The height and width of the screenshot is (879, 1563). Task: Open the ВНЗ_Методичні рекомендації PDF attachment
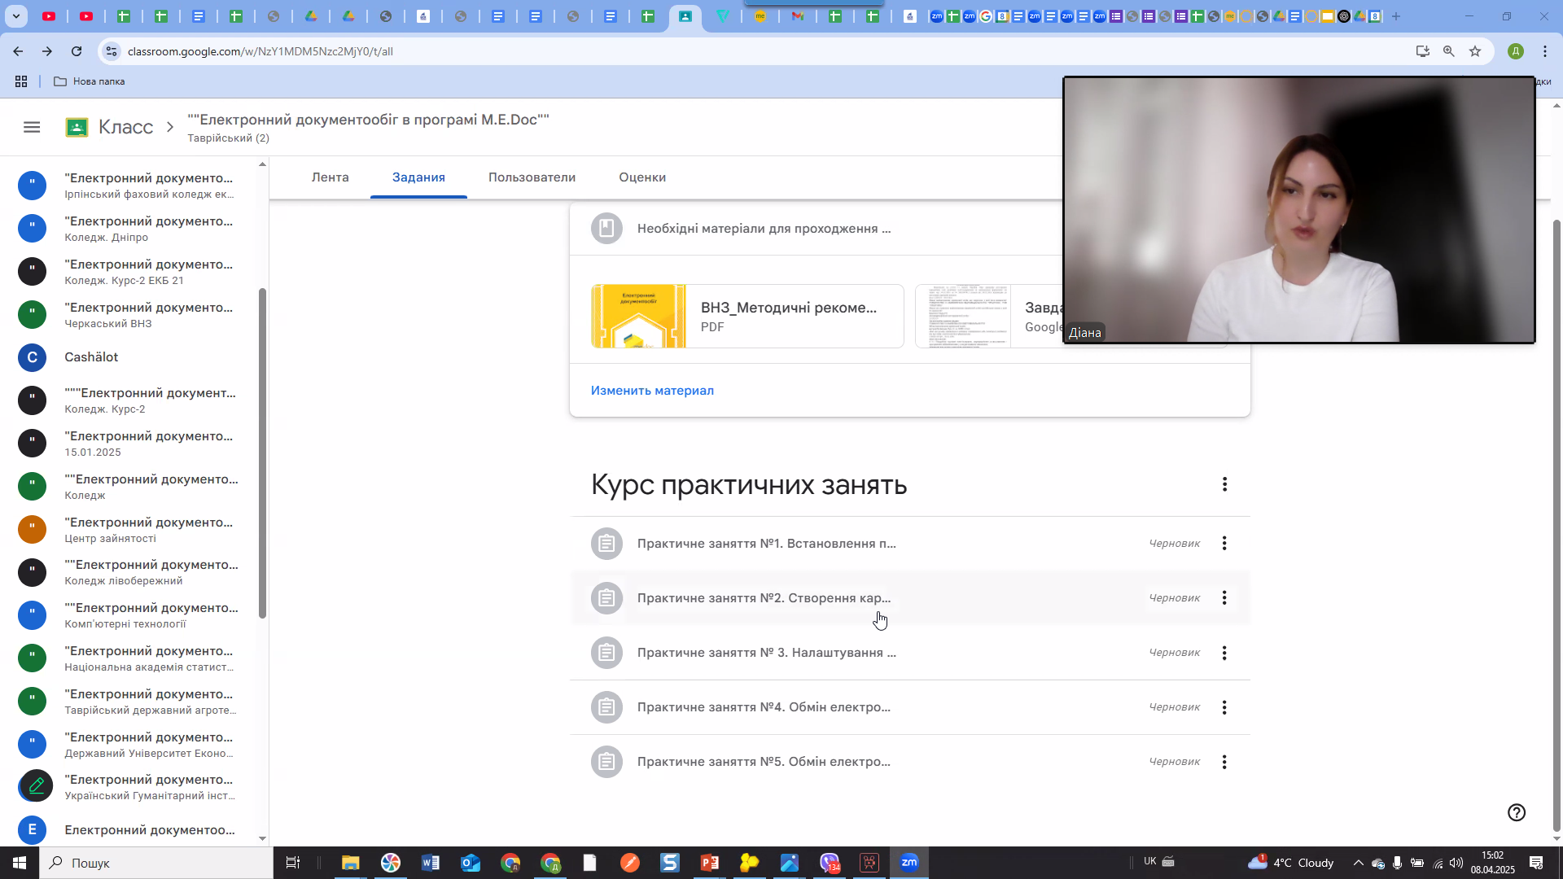click(746, 316)
